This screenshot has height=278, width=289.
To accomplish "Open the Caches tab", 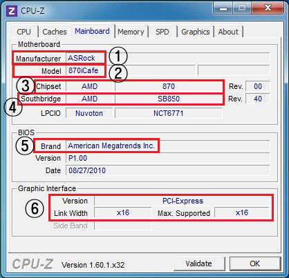I will 55,32.
